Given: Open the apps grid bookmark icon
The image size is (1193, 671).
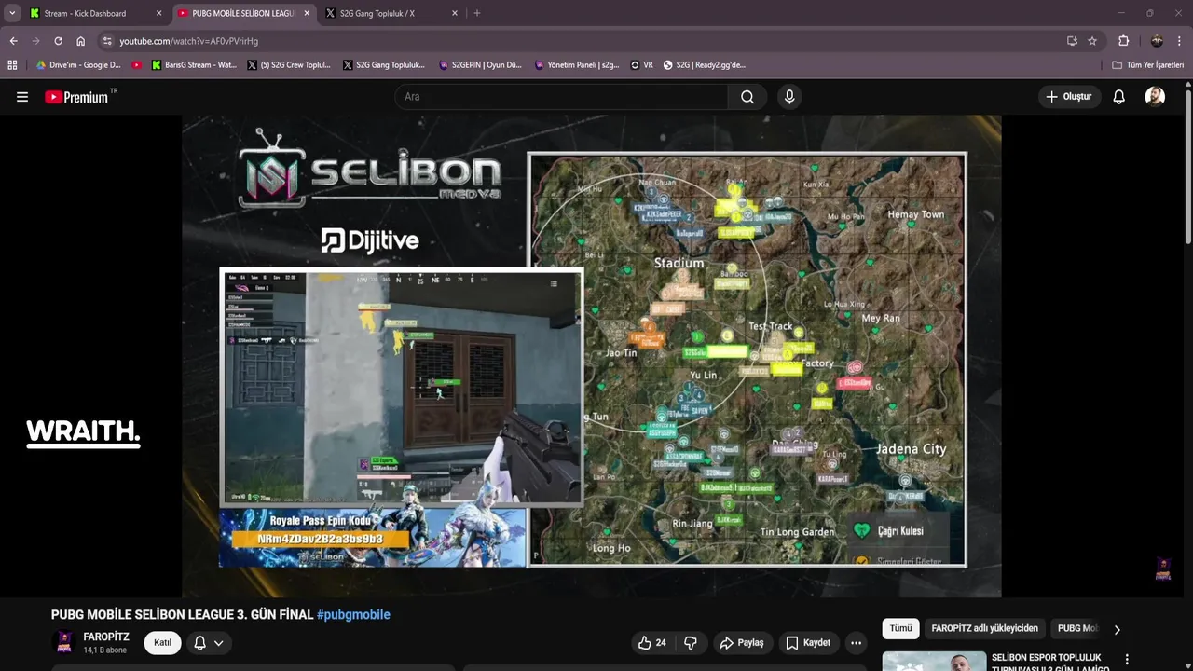Looking at the screenshot, I should [x=12, y=65].
